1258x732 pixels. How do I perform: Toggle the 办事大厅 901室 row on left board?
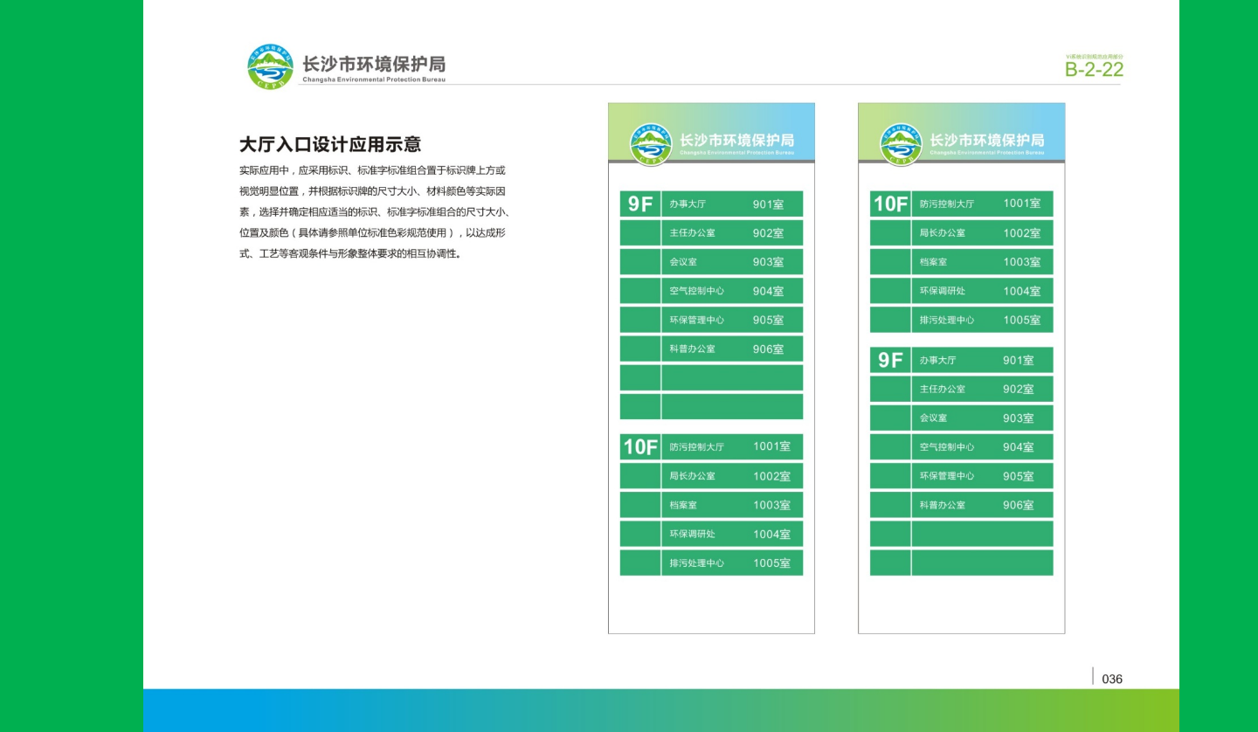pos(732,204)
